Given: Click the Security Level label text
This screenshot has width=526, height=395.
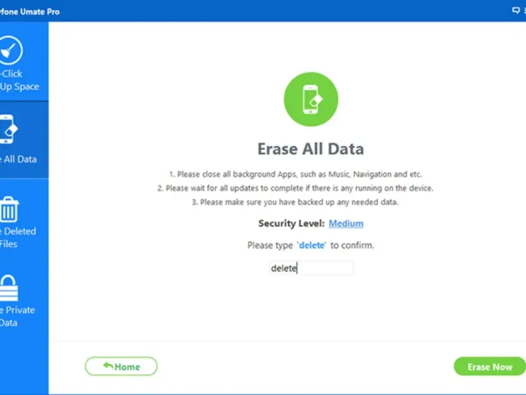Looking at the screenshot, I should tap(291, 223).
